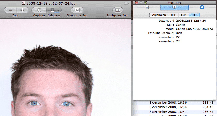Switch to the JFIF tab

click(173, 15)
